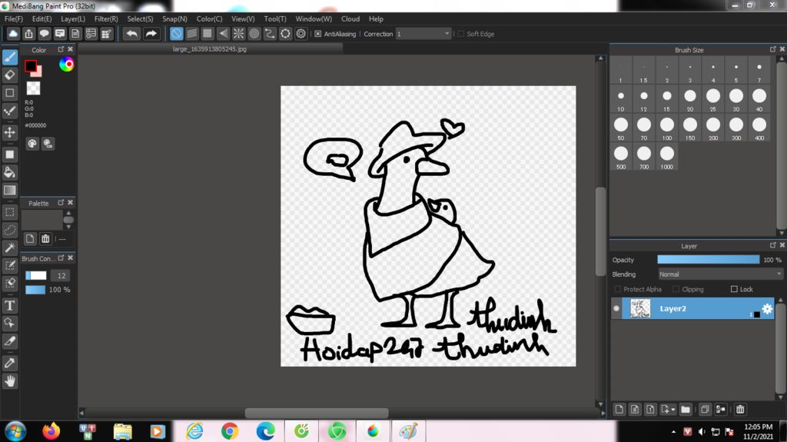Screen dimensions: 787x442
Task: Open the color wheel icon
Action: 66,65
